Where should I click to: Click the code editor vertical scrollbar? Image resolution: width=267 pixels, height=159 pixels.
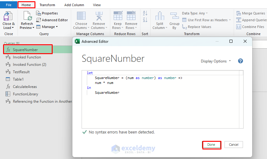241,99
